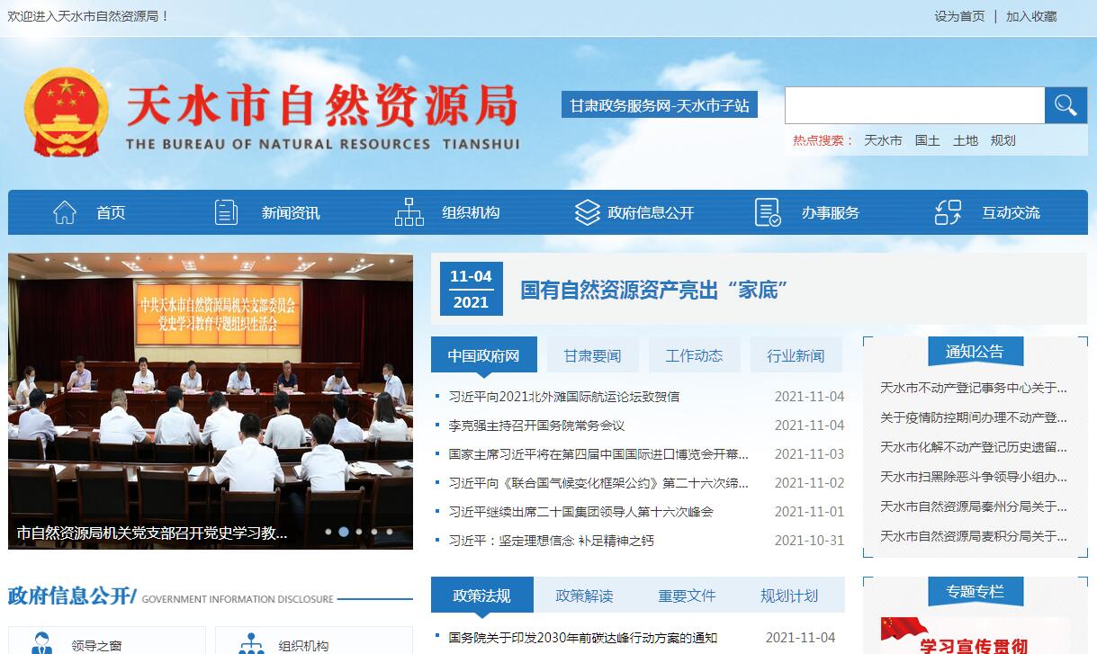Focus the search input field
Screen dimensions: 1097x654
913,105
